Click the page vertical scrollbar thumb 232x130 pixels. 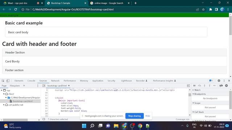click(231, 25)
